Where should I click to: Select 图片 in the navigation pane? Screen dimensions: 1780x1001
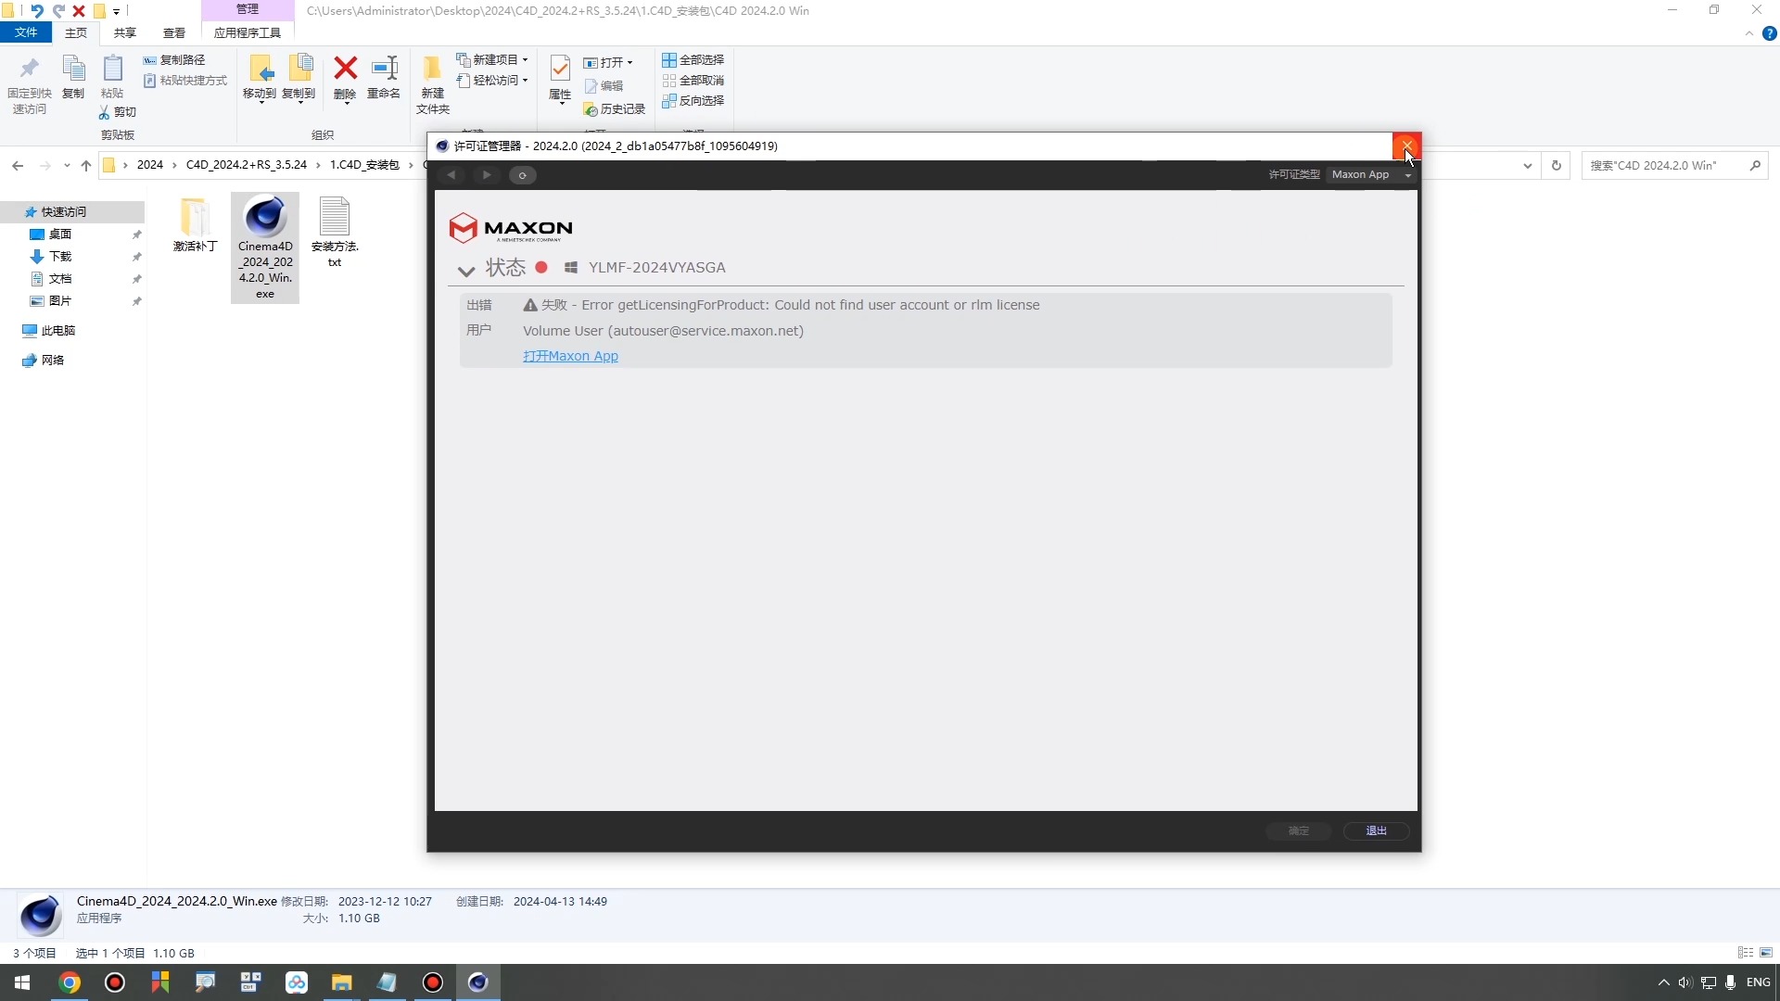coord(60,301)
